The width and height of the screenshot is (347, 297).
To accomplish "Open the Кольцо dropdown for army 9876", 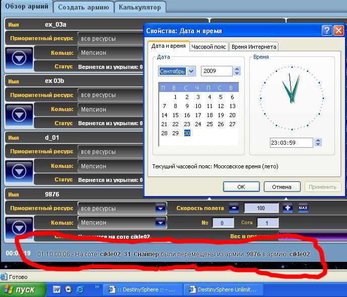I will 160,222.
